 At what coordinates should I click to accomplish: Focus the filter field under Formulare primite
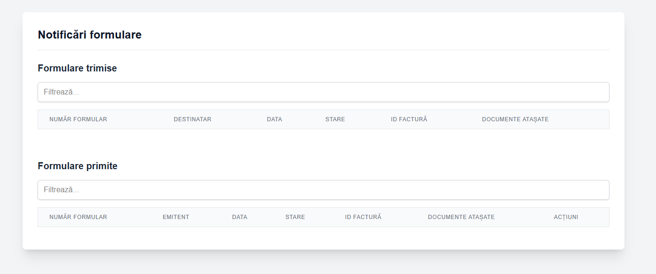[x=323, y=190]
